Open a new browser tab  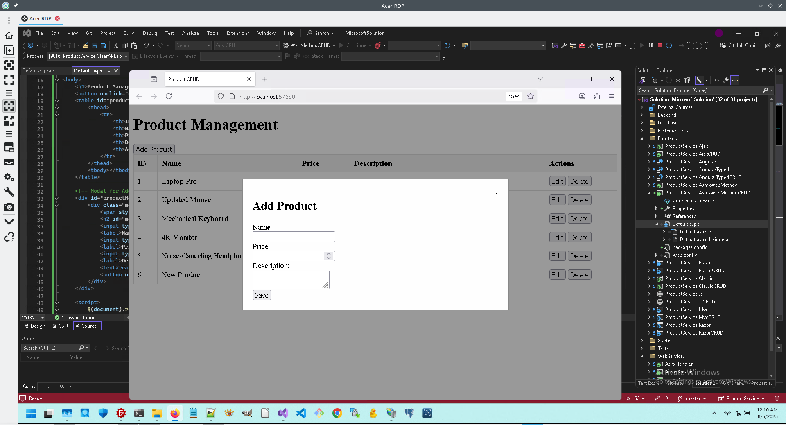pos(264,79)
